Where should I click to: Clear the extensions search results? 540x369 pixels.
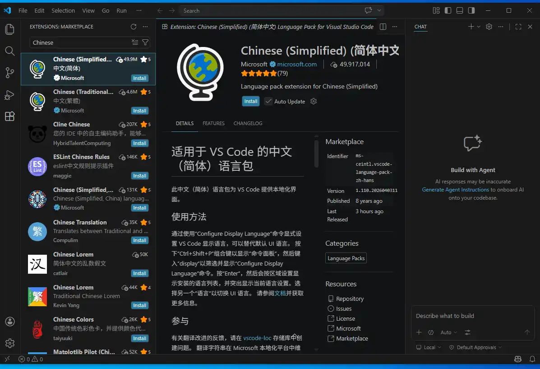(x=135, y=42)
